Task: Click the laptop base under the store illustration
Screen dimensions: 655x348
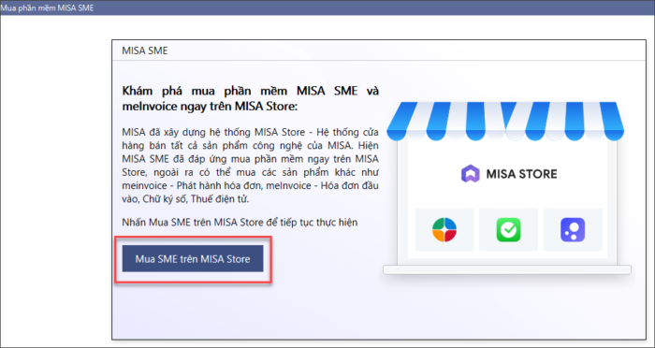Action: [x=507, y=269]
